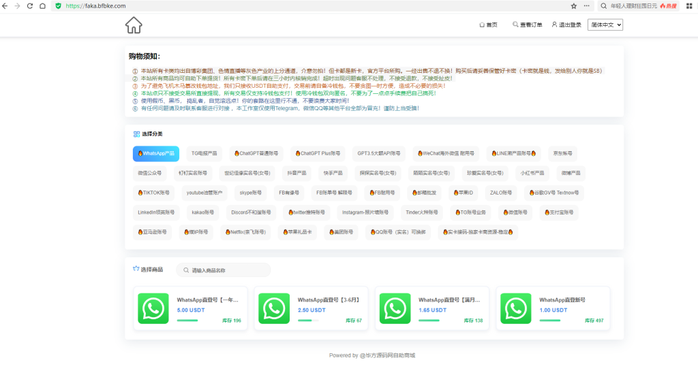Screen dimensions: 698x373
Task: Select the LINE潮产品账号 category
Action: click(x=514, y=153)
